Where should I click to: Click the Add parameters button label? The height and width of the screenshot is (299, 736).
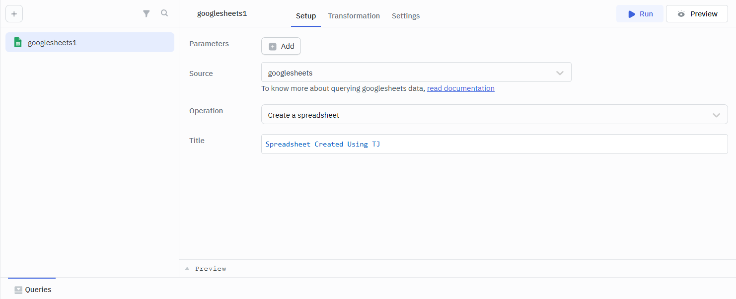288,46
